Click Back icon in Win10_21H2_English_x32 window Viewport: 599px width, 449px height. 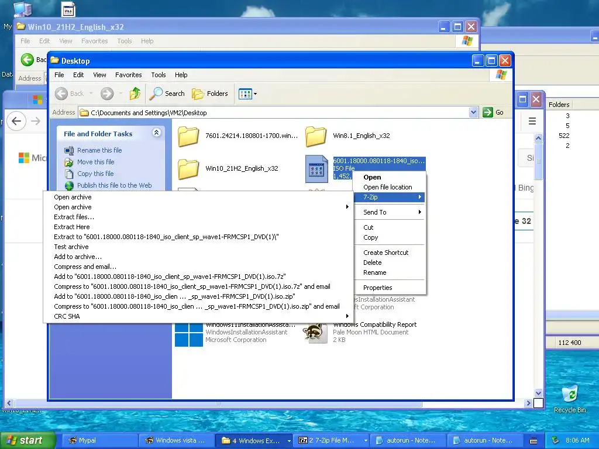point(27,60)
